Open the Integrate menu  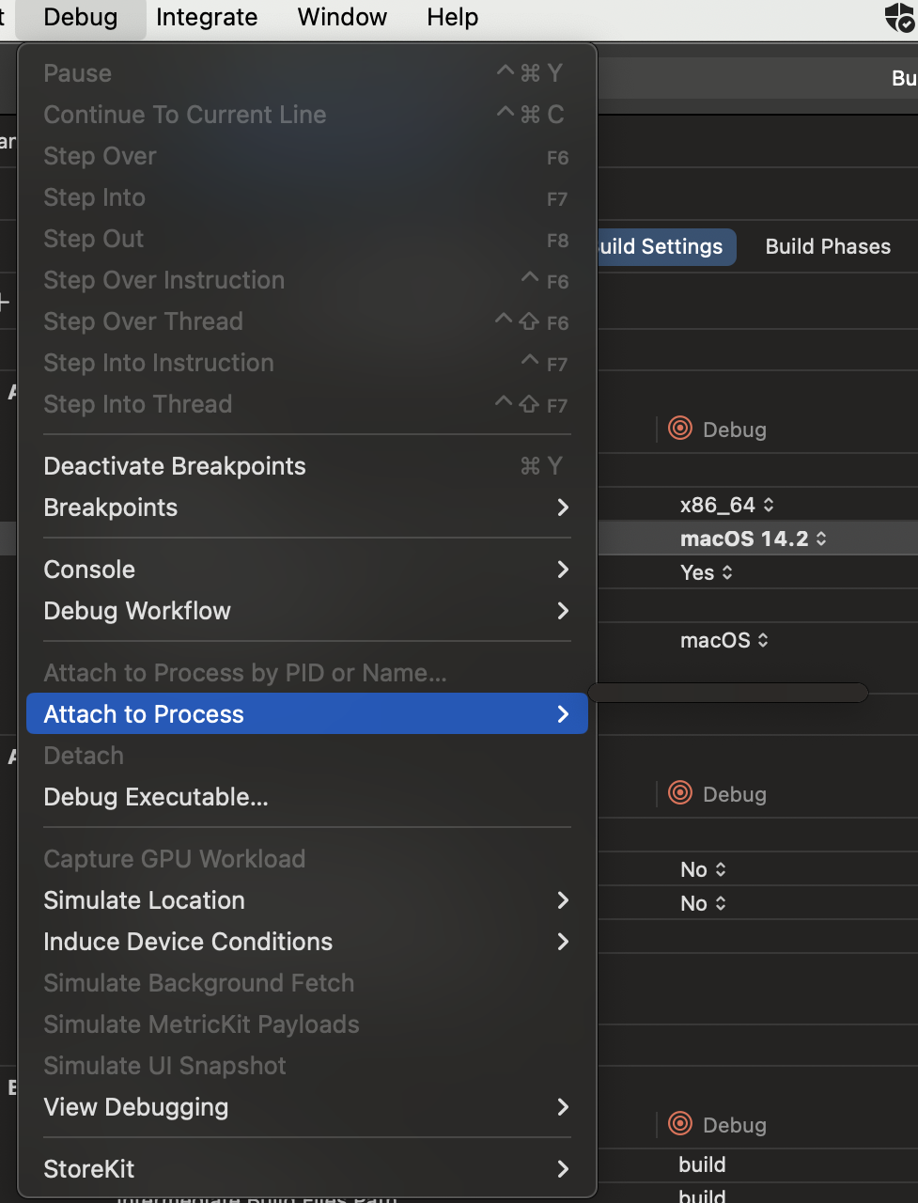[x=207, y=17]
